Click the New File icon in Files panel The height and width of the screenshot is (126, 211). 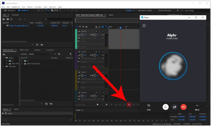coord(12,19)
